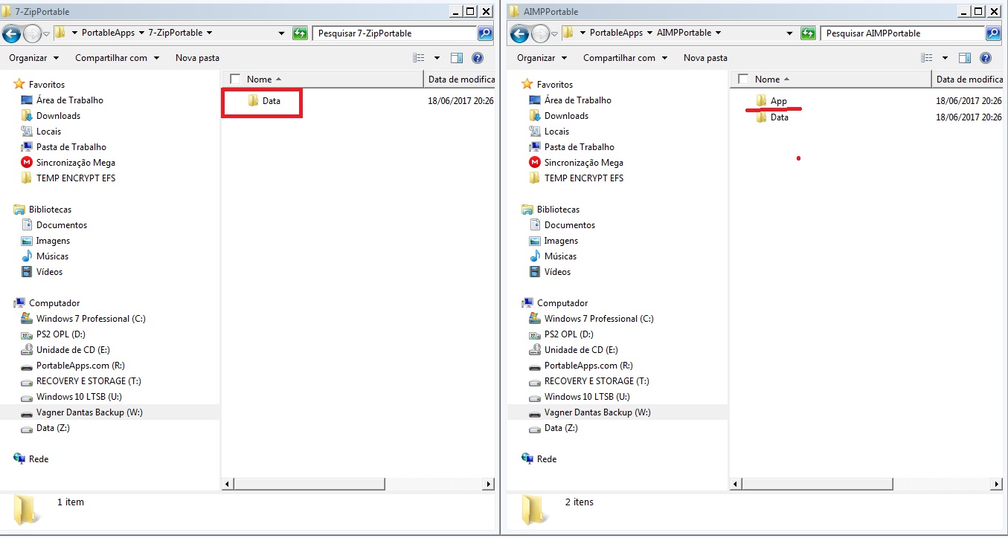This screenshot has height=538, width=1008.
Task: Open Sincronização Mega in left window sidebar
Action: point(68,163)
